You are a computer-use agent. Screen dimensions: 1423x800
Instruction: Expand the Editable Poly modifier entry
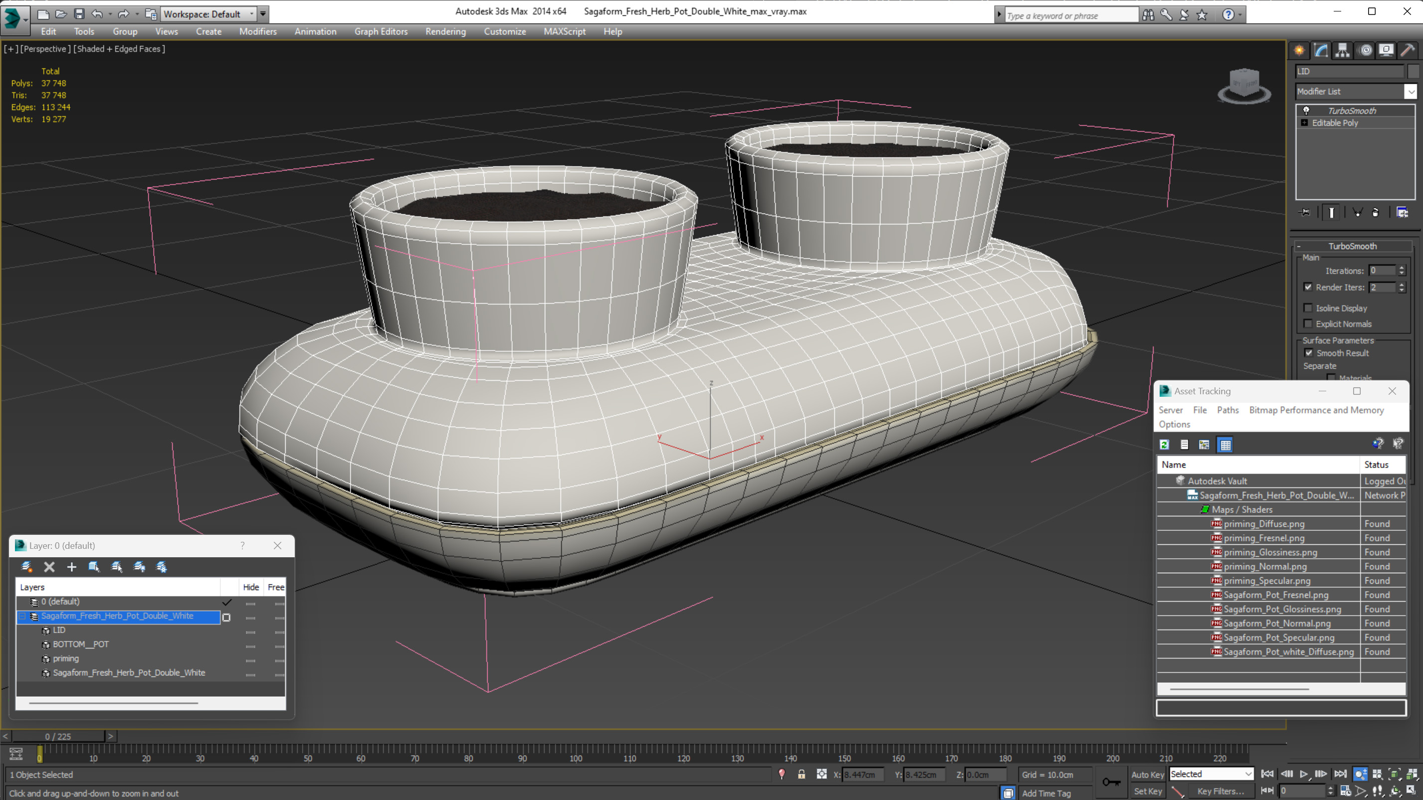click(x=1304, y=123)
